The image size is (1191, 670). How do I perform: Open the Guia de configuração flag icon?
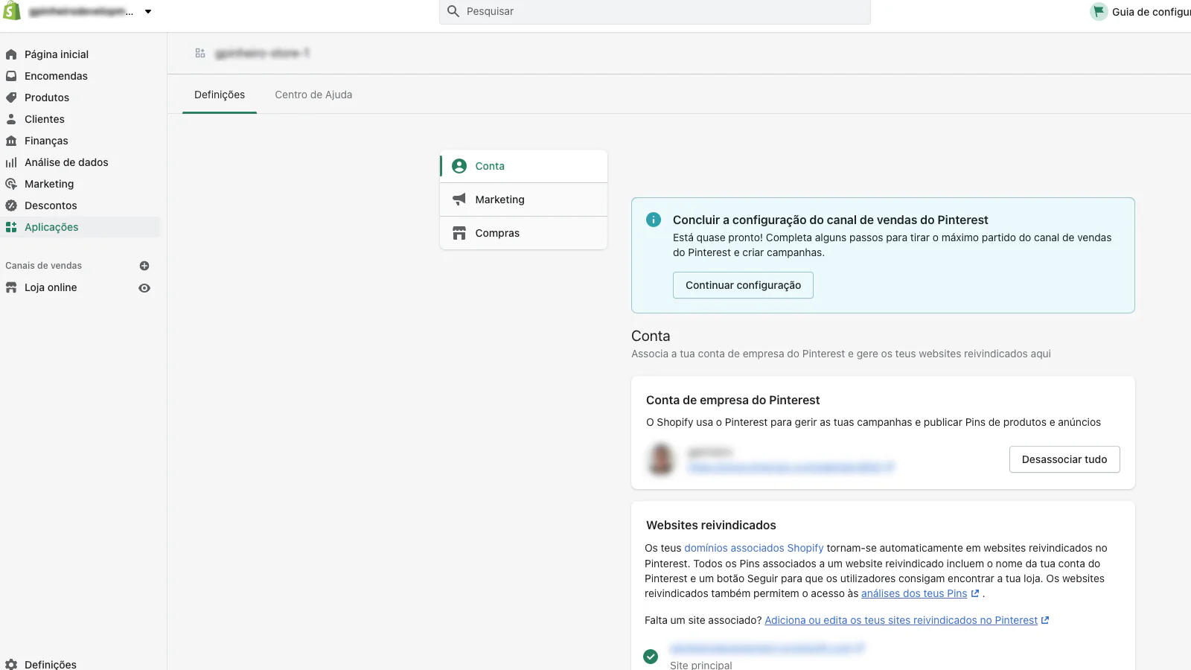coord(1099,11)
